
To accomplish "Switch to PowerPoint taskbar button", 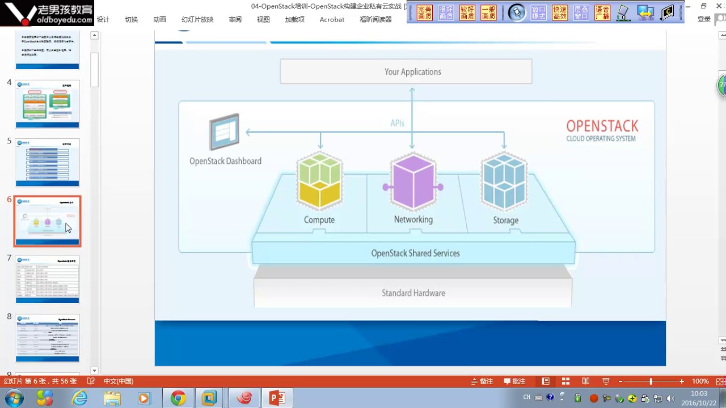I will click(277, 398).
